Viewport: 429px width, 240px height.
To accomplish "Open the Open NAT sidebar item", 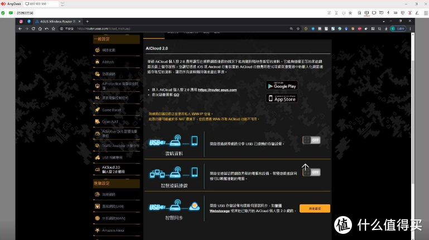I will click(116, 122).
